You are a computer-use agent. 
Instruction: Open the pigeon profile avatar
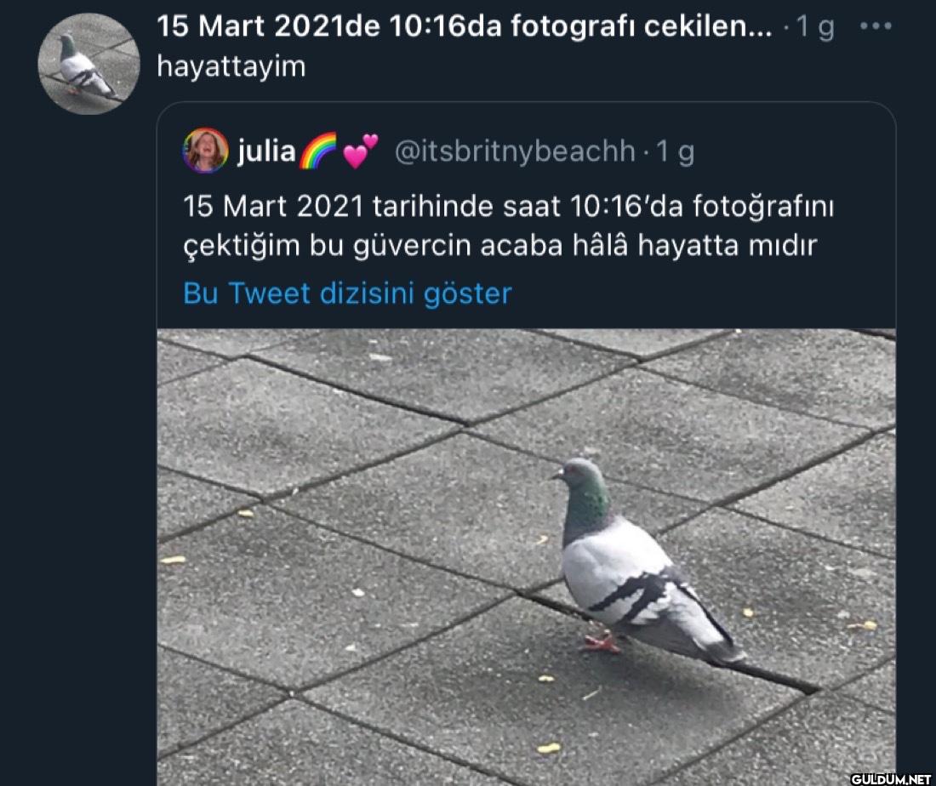88,64
